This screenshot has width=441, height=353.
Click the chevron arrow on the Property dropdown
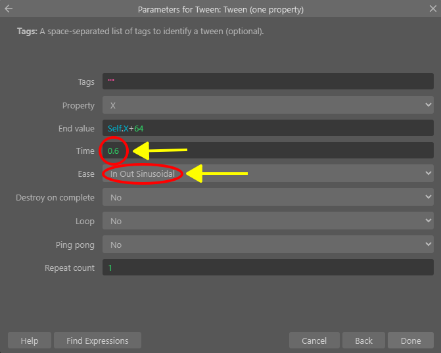click(428, 105)
